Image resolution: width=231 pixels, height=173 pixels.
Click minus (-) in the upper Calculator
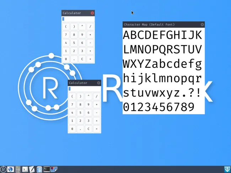coord(90,43)
